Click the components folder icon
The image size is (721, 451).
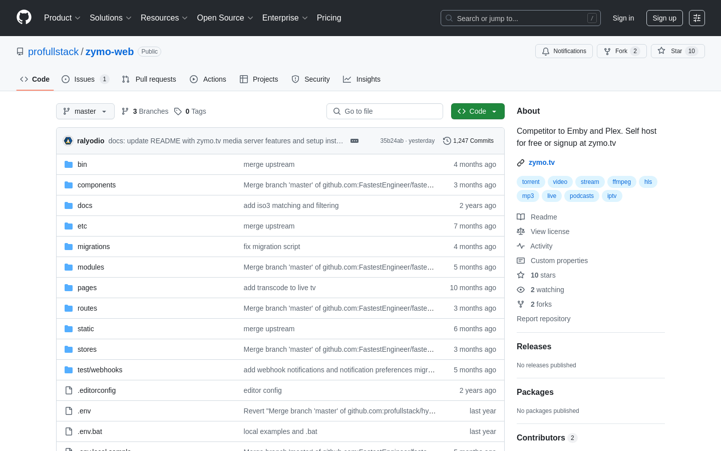69,185
